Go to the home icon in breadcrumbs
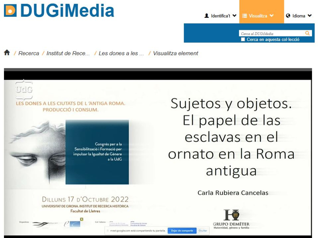Viewport: 318px width, 238px height. point(7,53)
